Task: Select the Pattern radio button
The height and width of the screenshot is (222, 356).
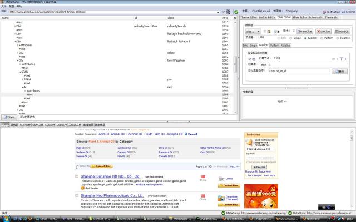Action: click(x=322, y=38)
